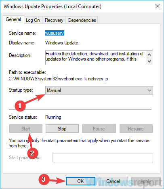Open the Log On tab

tap(33, 20)
